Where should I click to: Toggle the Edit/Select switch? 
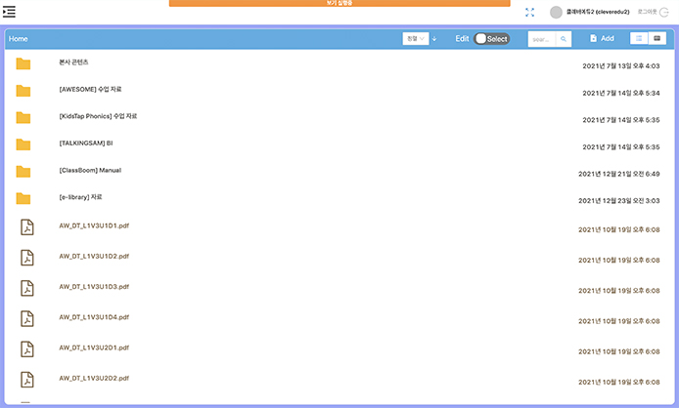(x=491, y=39)
